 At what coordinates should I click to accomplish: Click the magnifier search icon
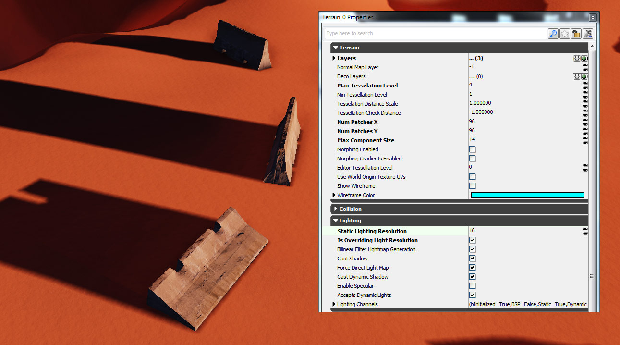[x=553, y=34]
